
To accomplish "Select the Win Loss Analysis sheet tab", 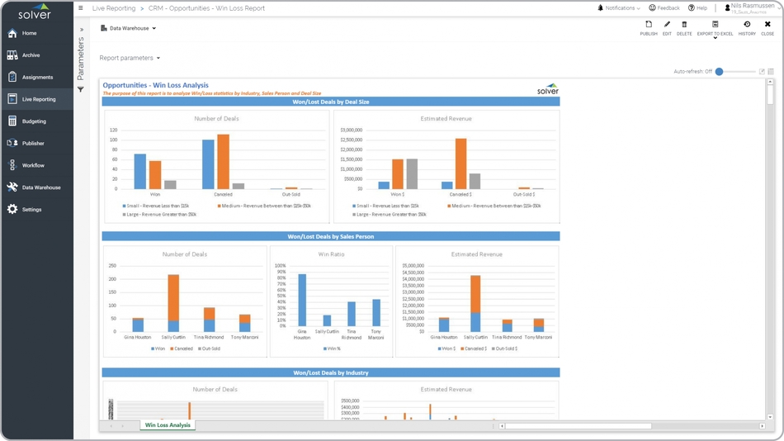I will point(168,425).
